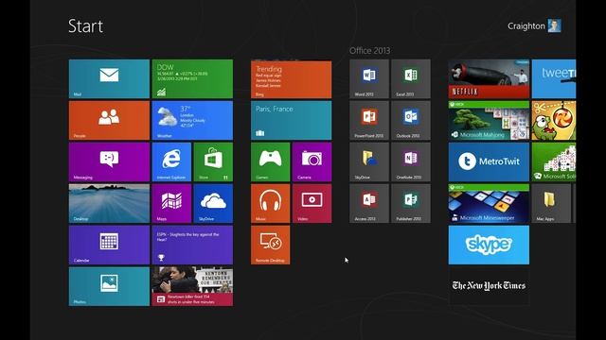
Task: Launch the Remote Desktop tile
Action: (270, 246)
